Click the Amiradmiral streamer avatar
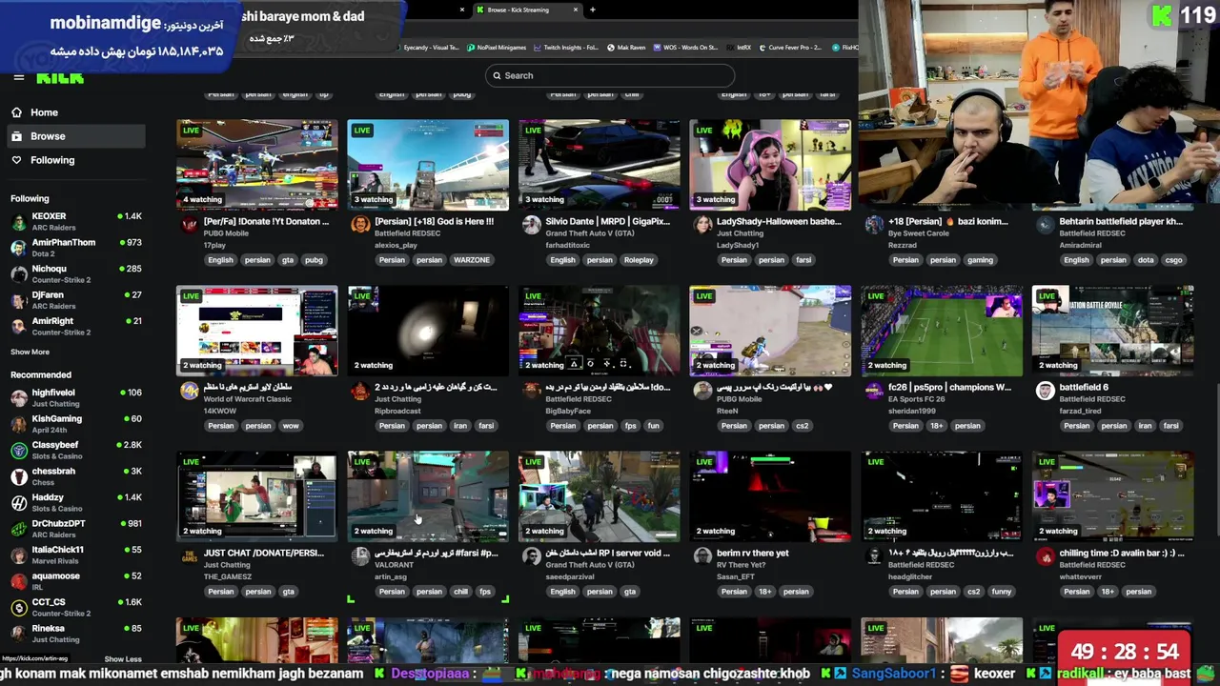This screenshot has height=686, width=1220. pos(1046,224)
